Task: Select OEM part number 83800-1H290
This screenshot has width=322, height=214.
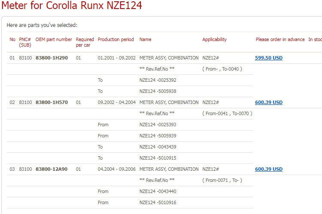Action: pyautogui.click(x=52, y=58)
